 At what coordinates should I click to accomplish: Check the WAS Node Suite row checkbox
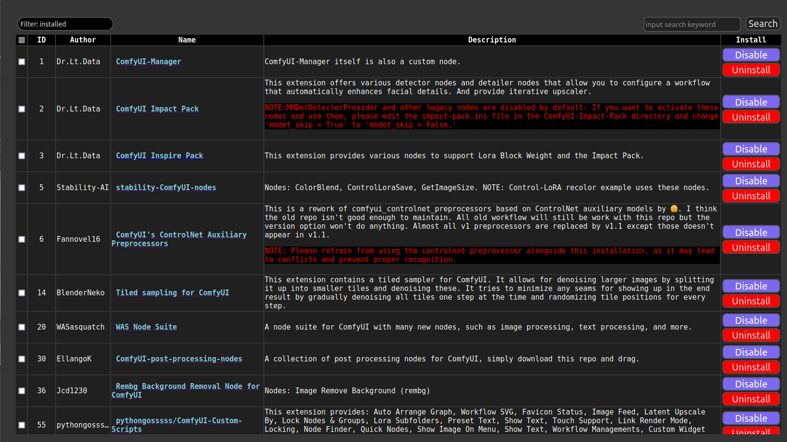click(22, 327)
